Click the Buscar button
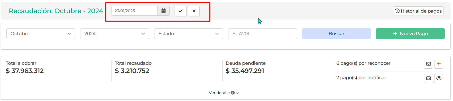The image size is (453, 101). (336, 34)
